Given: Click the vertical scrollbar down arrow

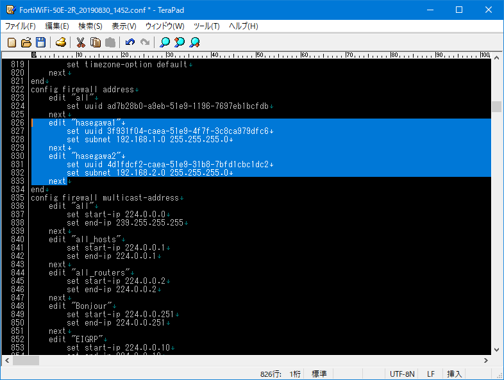Looking at the screenshot, I should [x=496, y=349].
